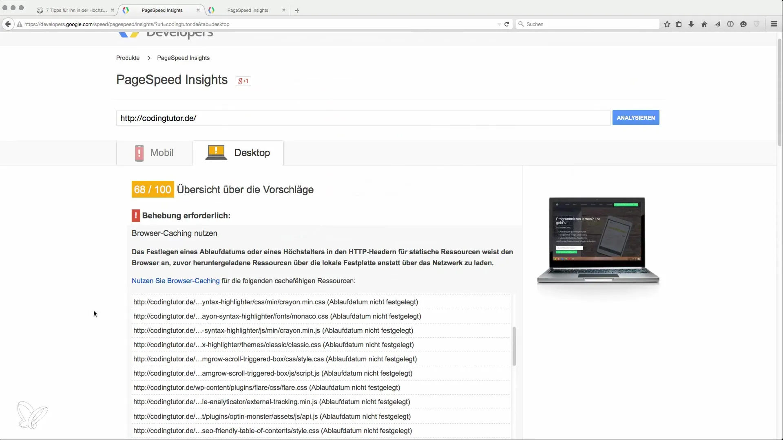Screen dimensions: 783x440
Task: Go to the home page icon
Action: tap(704, 24)
